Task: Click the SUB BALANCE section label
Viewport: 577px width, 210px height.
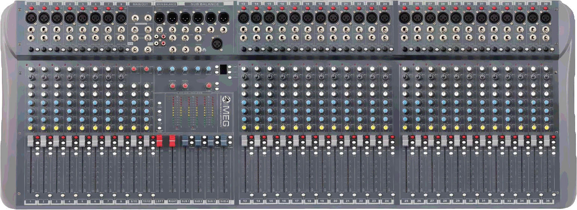Action: (x=205, y=4)
